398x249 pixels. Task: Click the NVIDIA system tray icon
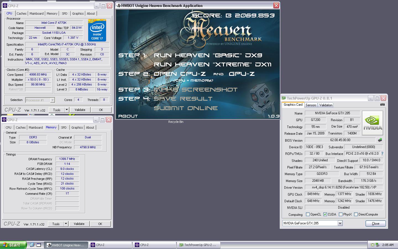373,245
